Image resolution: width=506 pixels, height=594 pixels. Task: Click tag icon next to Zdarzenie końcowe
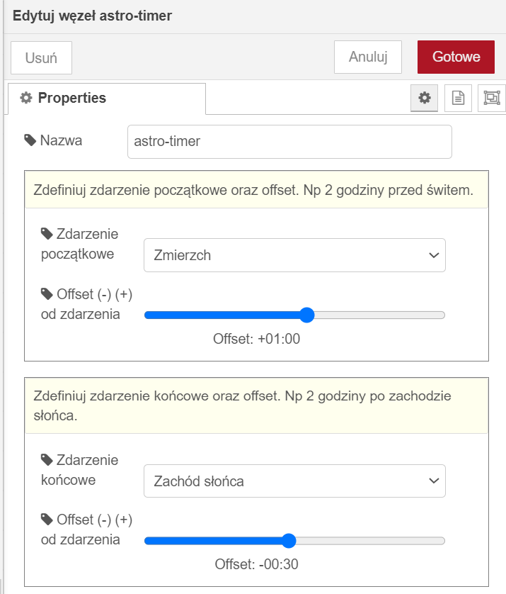click(x=47, y=460)
